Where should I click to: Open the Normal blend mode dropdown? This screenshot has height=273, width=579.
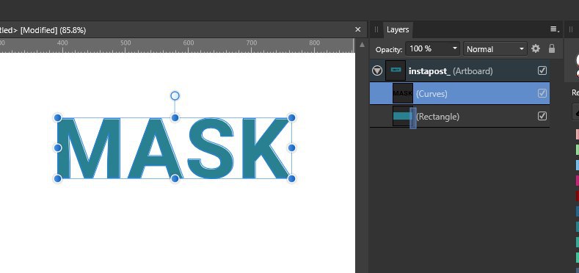tap(495, 48)
